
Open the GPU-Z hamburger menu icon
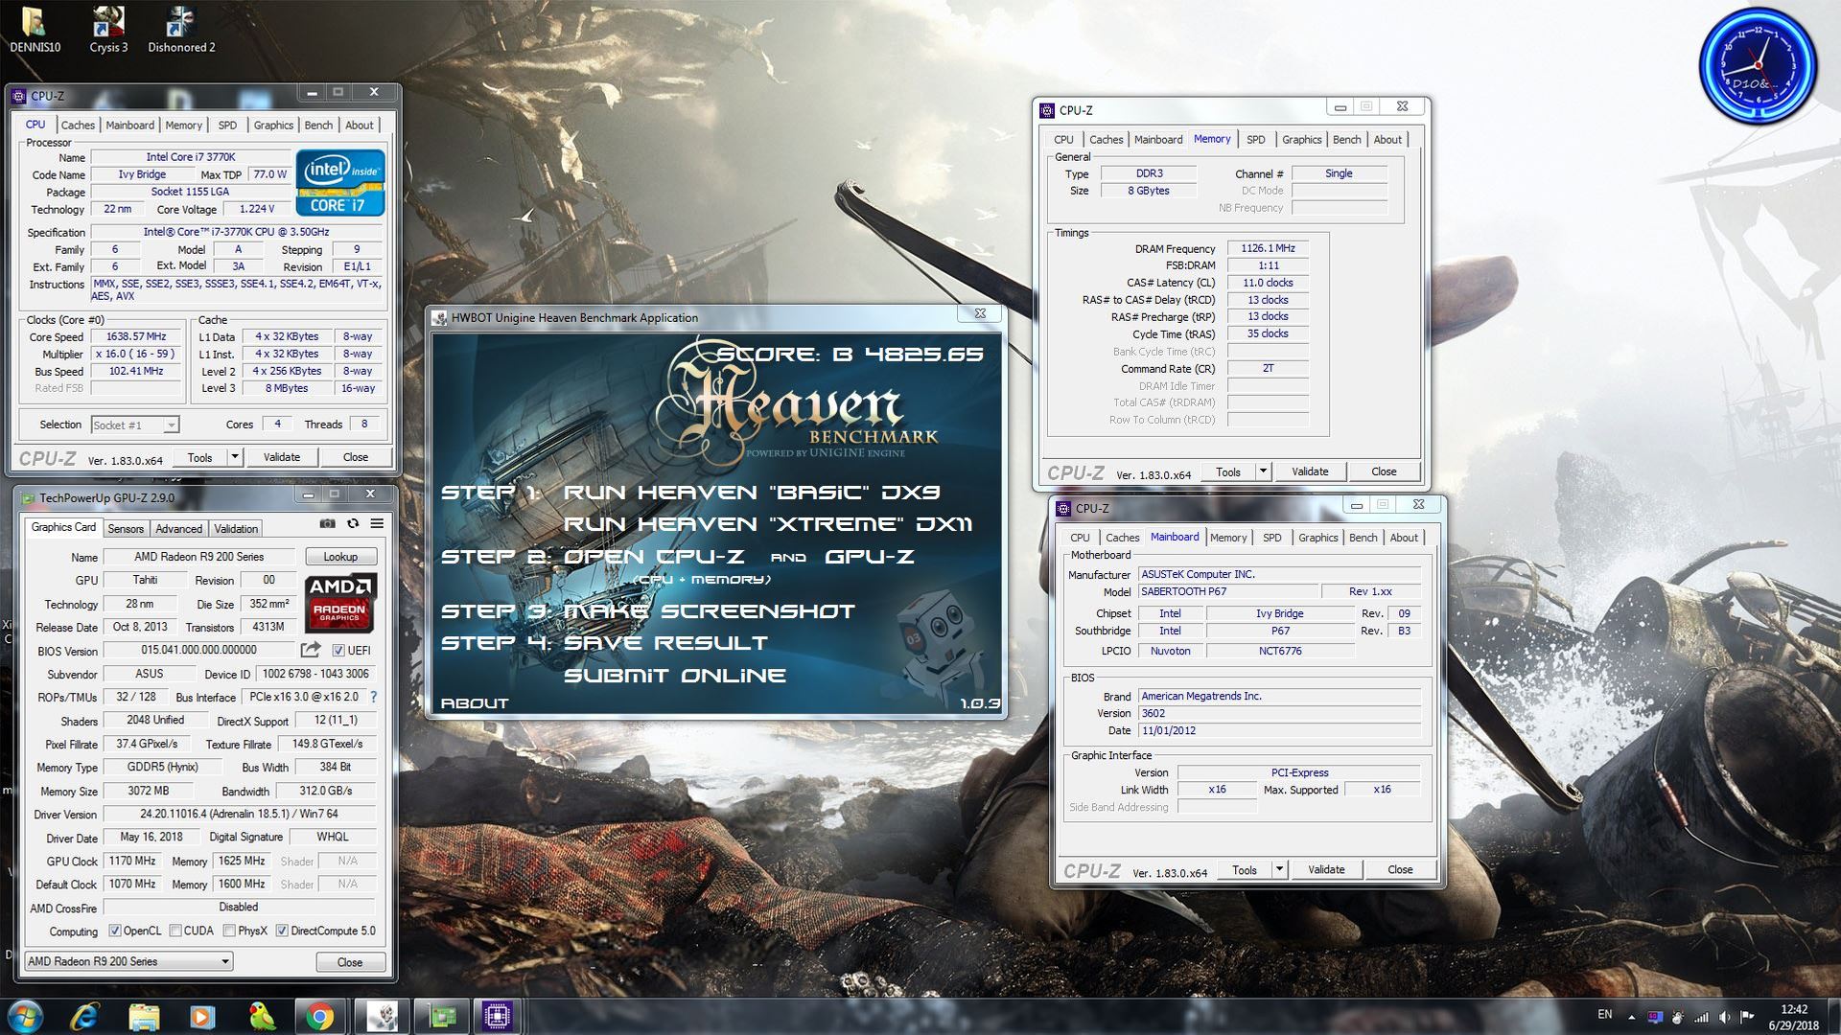tap(377, 523)
